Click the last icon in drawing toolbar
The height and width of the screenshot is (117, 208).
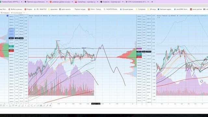(x=50, y=105)
